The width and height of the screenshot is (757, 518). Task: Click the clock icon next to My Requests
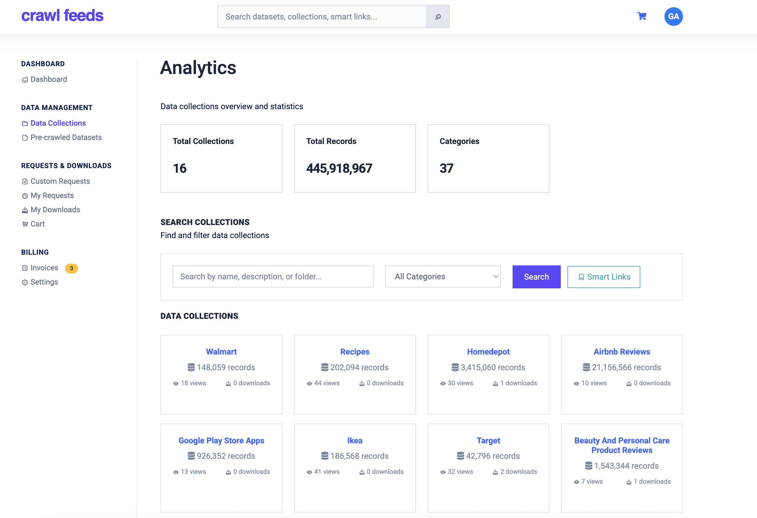click(25, 195)
